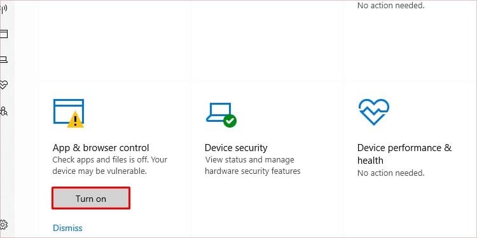Click the large heart health icon

pyautogui.click(x=374, y=112)
